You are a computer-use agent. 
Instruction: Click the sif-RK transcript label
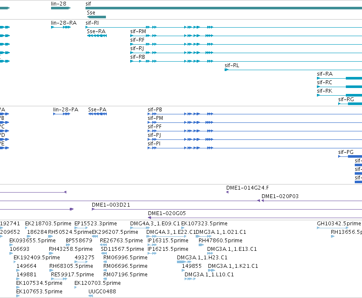pyautogui.click(x=325, y=91)
